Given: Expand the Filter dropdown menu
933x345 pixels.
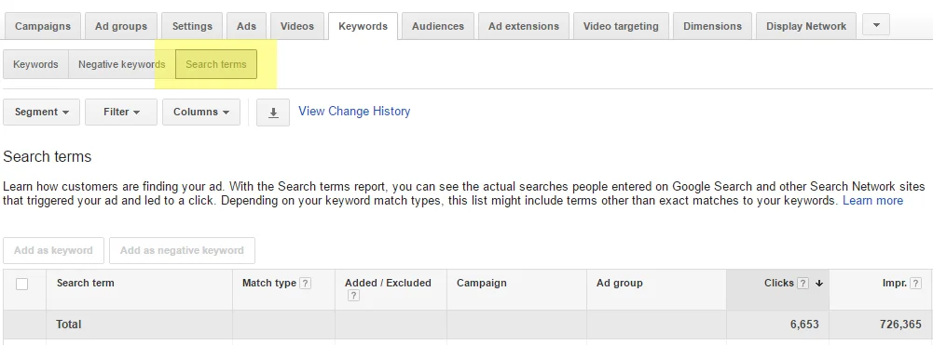Looking at the screenshot, I should [121, 113].
